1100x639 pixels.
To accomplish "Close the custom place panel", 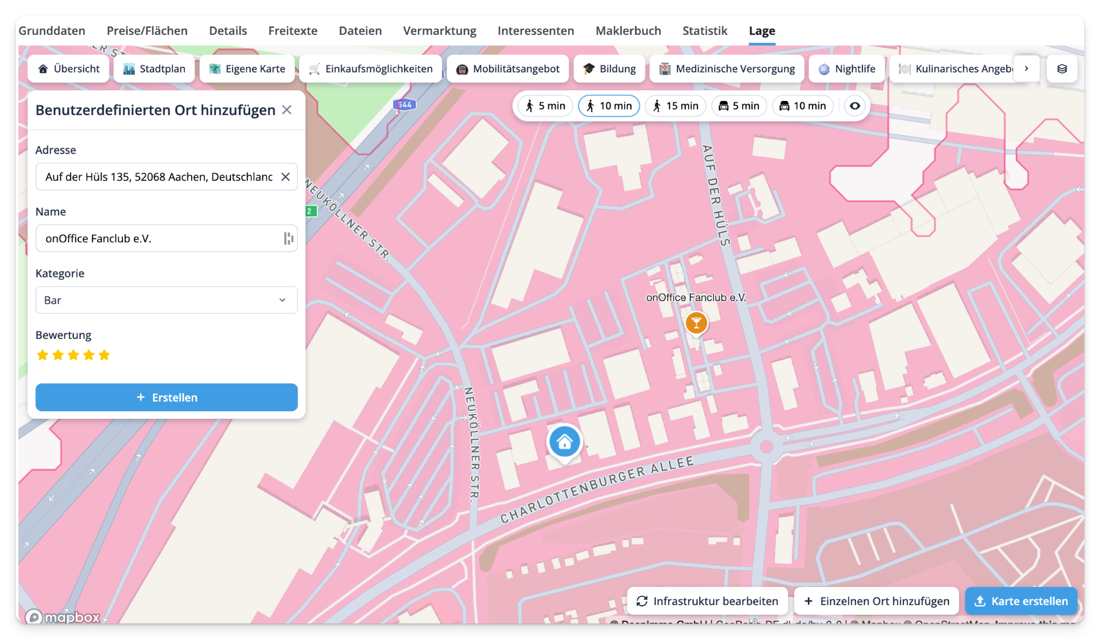I will click(x=287, y=110).
